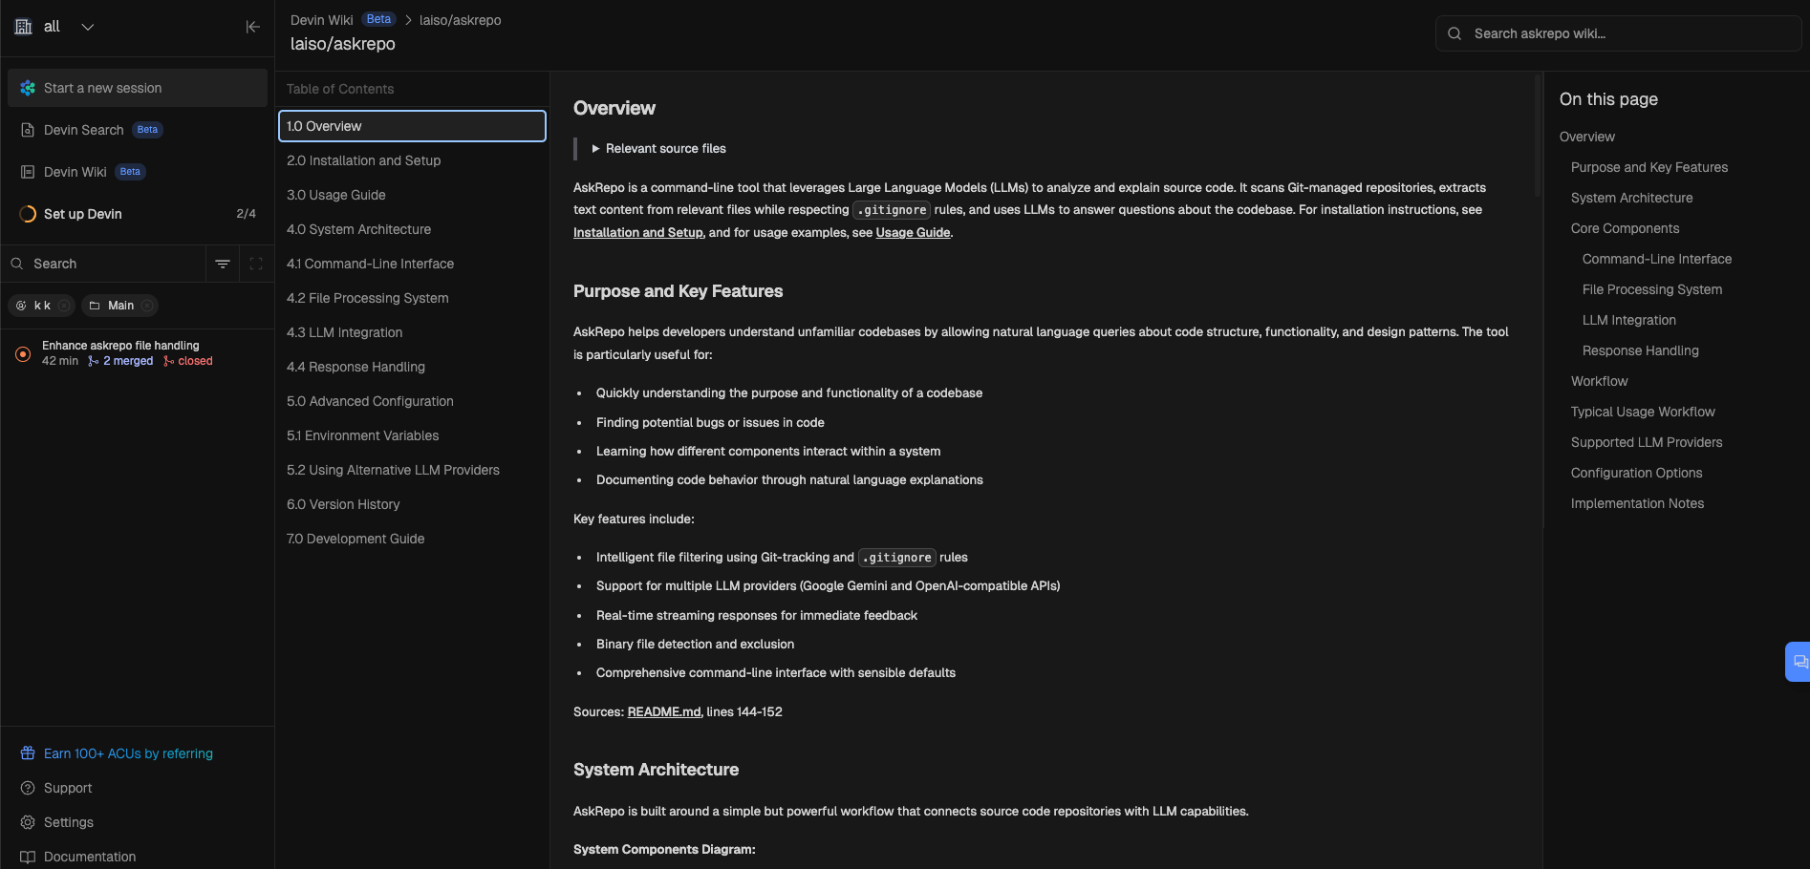Jump to 'File Processing System' in On this page

click(x=1652, y=289)
